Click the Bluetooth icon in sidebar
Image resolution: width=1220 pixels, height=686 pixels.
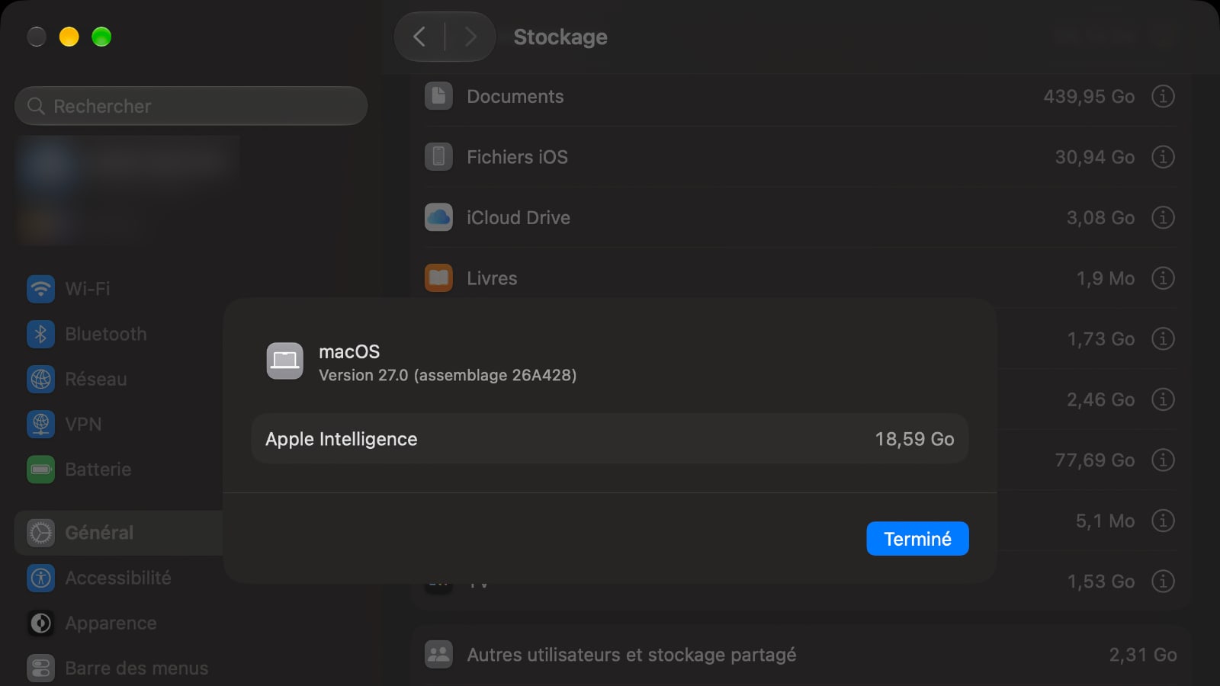coord(41,334)
